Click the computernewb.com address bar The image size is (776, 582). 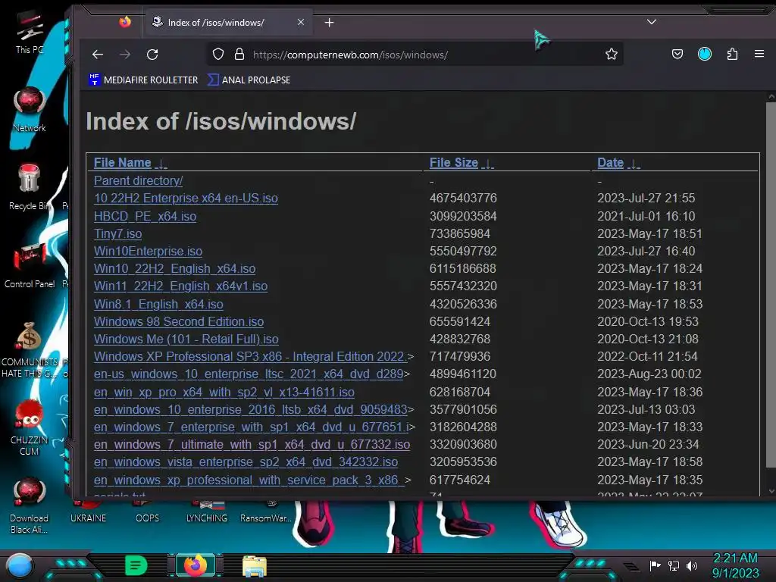[x=415, y=55]
